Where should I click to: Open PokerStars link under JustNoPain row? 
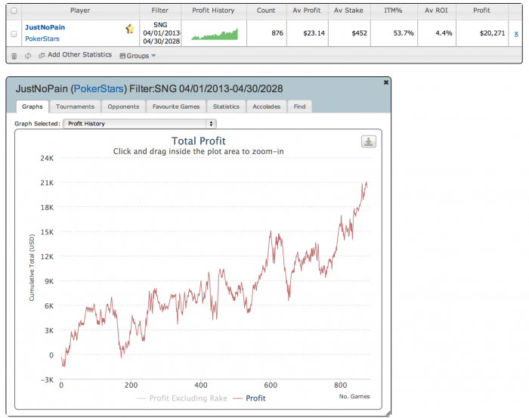[x=42, y=39]
